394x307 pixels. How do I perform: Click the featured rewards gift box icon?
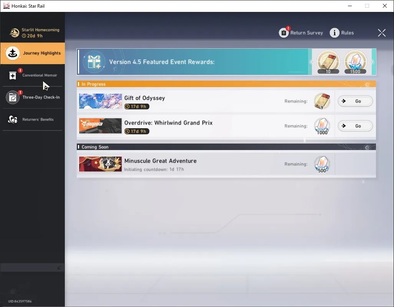[94, 62]
